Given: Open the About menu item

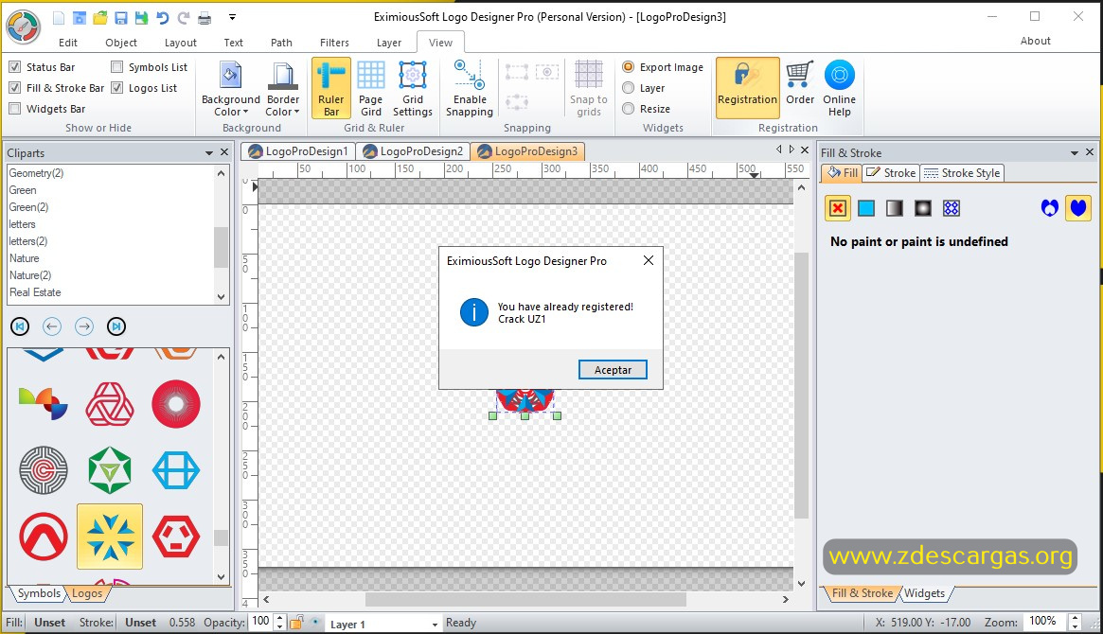Looking at the screenshot, I should coord(1036,41).
